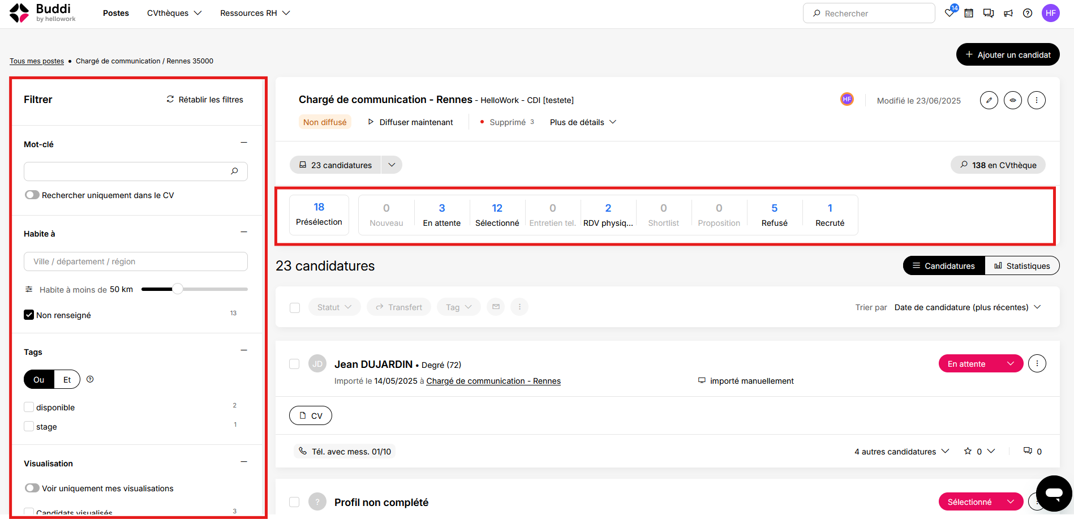Open favorites heart icon with badge

click(951, 12)
